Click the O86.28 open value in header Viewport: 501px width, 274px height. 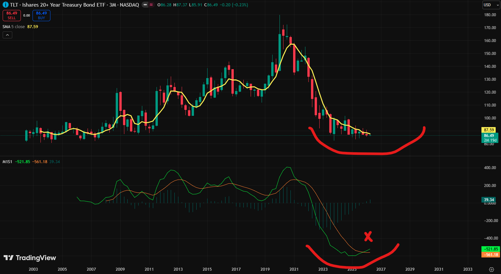pos(165,5)
